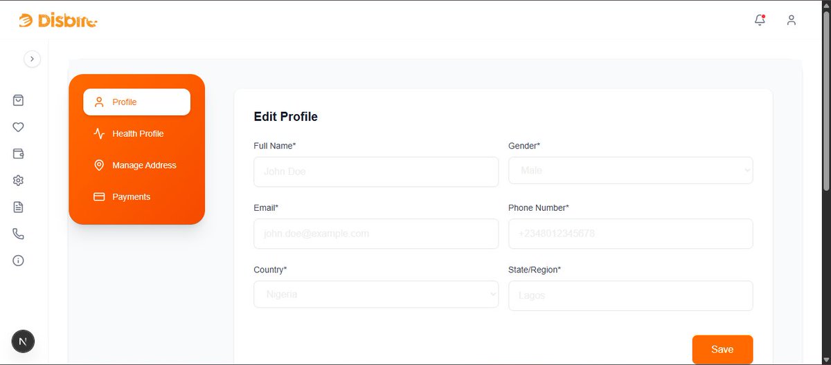Screen dimensions: 831x365
Task: Open the Gender dropdown
Action: point(630,170)
